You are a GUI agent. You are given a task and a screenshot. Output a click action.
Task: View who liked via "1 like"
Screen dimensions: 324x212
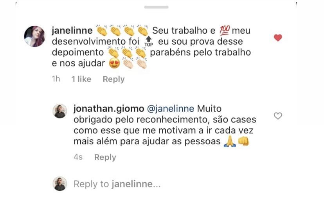click(81, 79)
